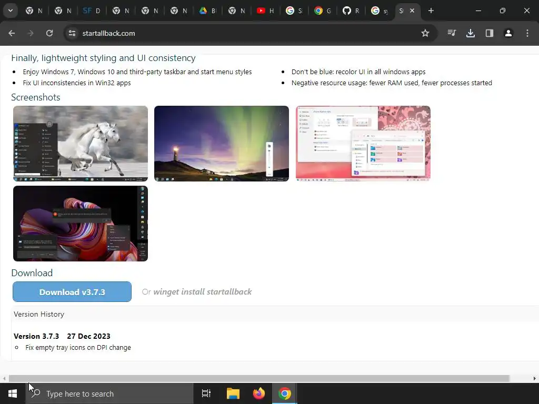Image resolution: width=539 pixels, height=404 pixels.
Task: Switch to the Google Drive tab
Action: (x=207, y=11)
